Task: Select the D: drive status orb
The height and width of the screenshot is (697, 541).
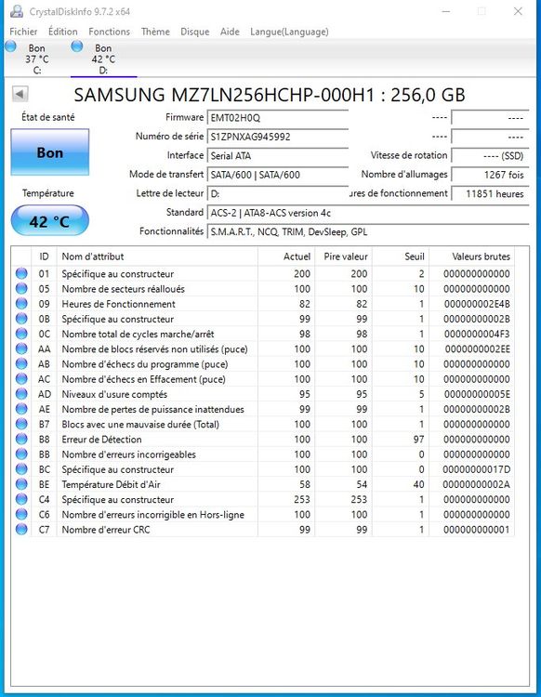Action: 77,46
